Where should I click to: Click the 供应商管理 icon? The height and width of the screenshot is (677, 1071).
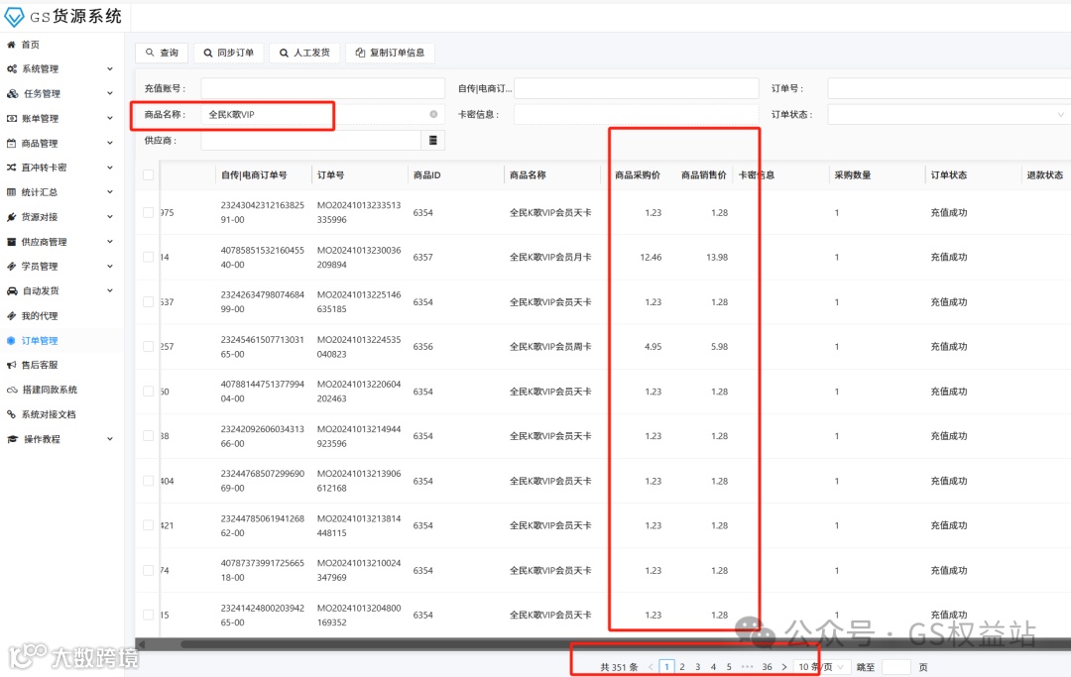11,242
